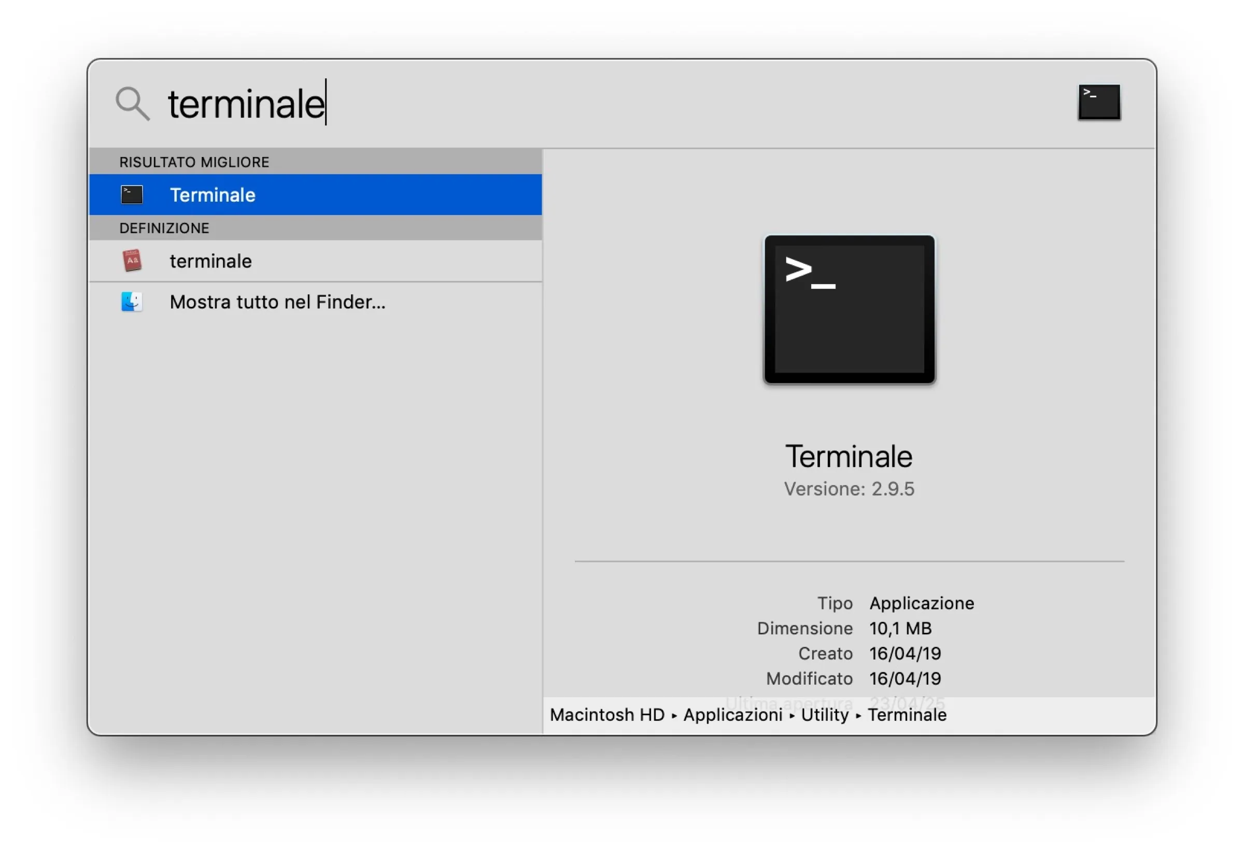Viewport: 1244px width, 851px height.
Task: Click the Definizione section header
Action: click(163, 228)
